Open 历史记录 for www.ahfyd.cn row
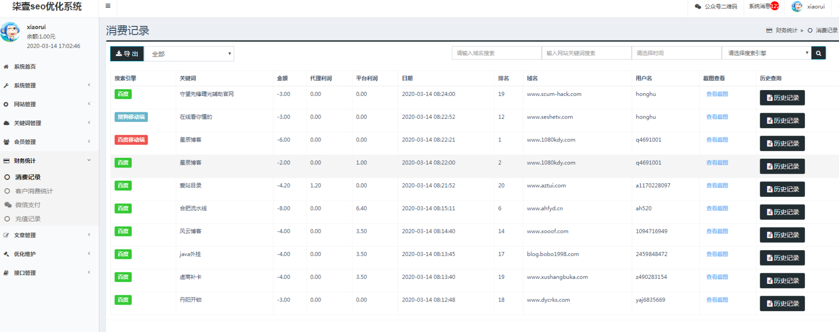The width and height of the screenshot is (839, 332). pos(782,212)
